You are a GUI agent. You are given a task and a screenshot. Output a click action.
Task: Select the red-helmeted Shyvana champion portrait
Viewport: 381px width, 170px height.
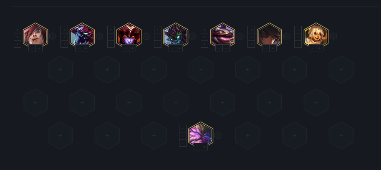click(x=129, y=35)
